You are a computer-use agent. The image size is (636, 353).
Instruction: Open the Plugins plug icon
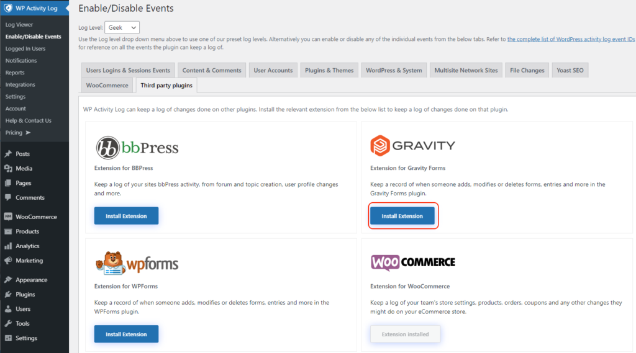(8, 294)
